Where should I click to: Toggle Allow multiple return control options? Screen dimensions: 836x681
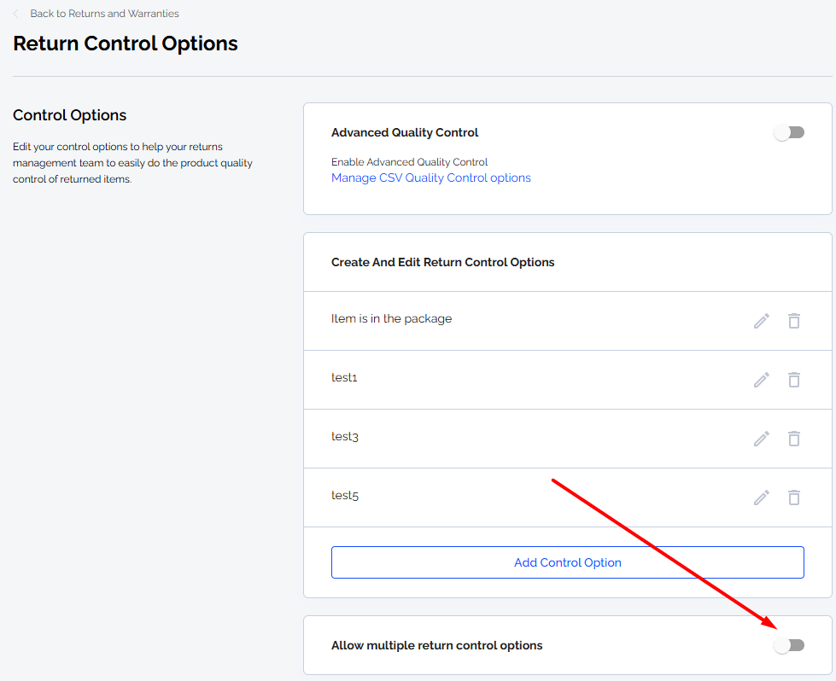pos(789,645)
